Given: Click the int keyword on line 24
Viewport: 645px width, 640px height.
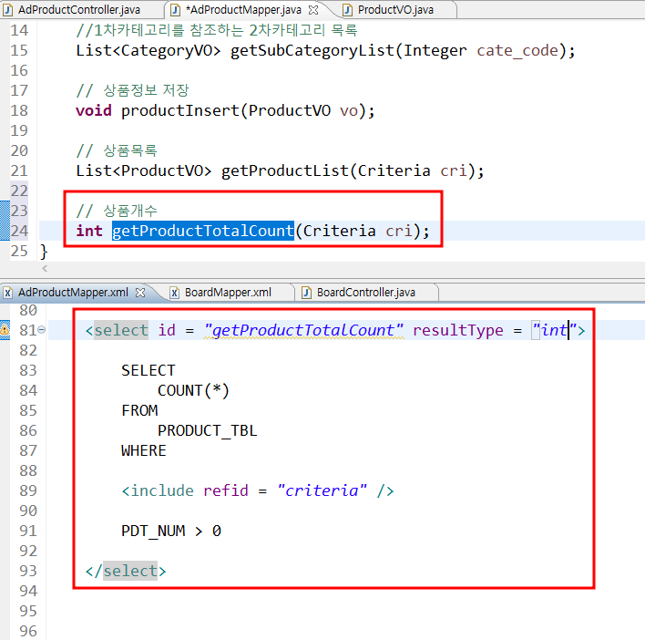Looking at the screenshot, I should (89, 231).
